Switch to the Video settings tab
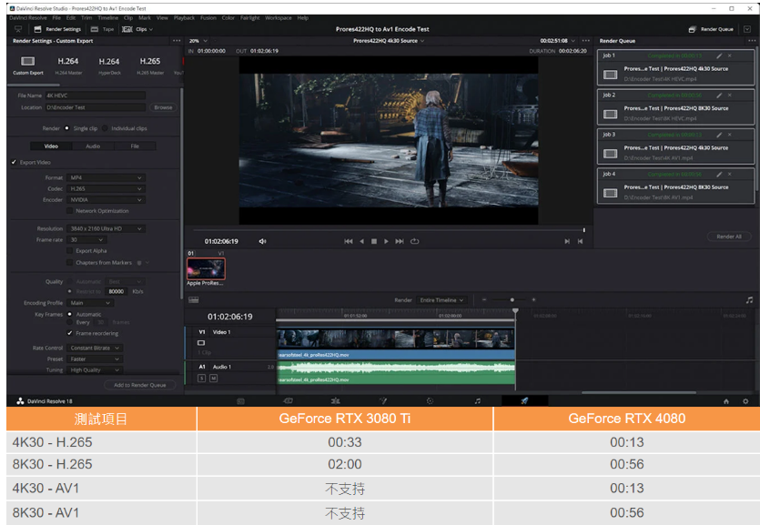 [51, 146]
